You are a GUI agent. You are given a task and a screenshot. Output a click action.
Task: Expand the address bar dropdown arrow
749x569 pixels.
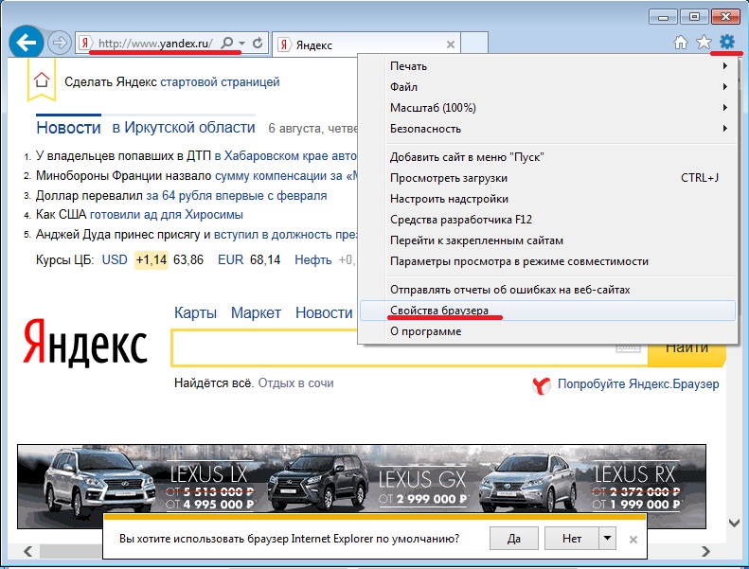point(242,44)
